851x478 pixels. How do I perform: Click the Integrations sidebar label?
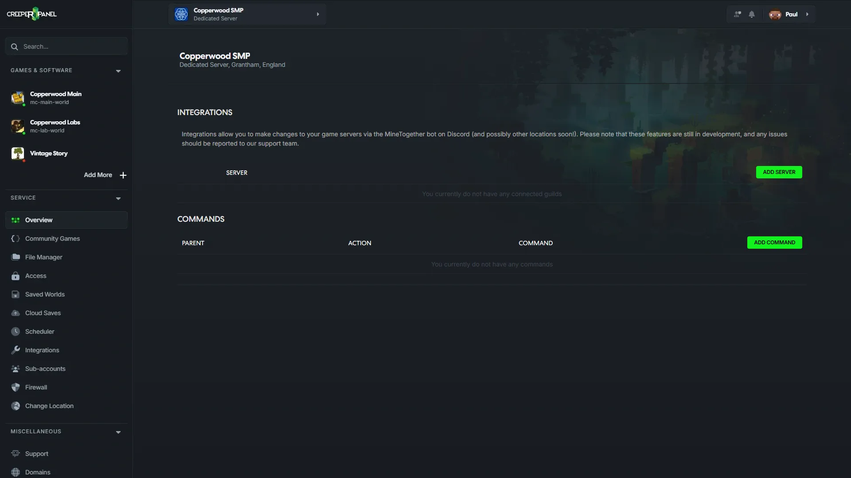tap(42, 350)
